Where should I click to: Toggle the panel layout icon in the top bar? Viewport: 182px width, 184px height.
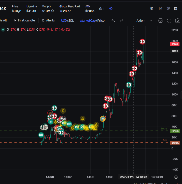point(176,8)
